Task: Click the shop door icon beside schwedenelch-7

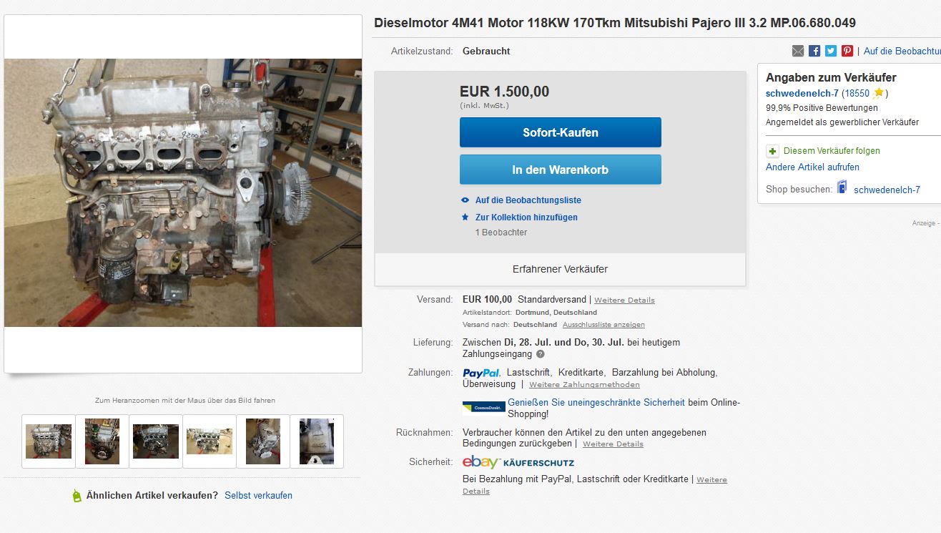Action: point(842,187)
